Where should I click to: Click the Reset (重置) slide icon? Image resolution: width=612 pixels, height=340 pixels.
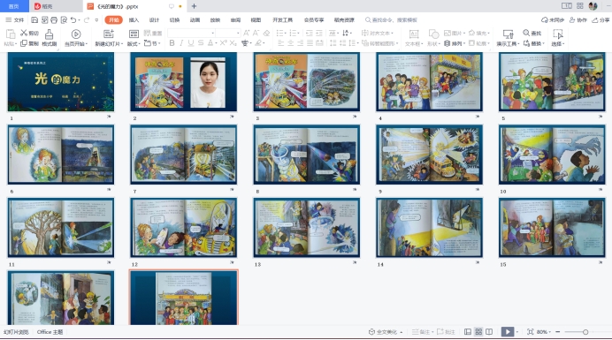148,34
